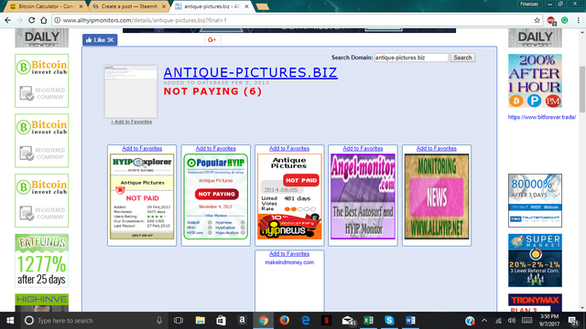Open File Explorer from taskbar
This screenshot has width=586, height=329.
[x=200, y=321]
